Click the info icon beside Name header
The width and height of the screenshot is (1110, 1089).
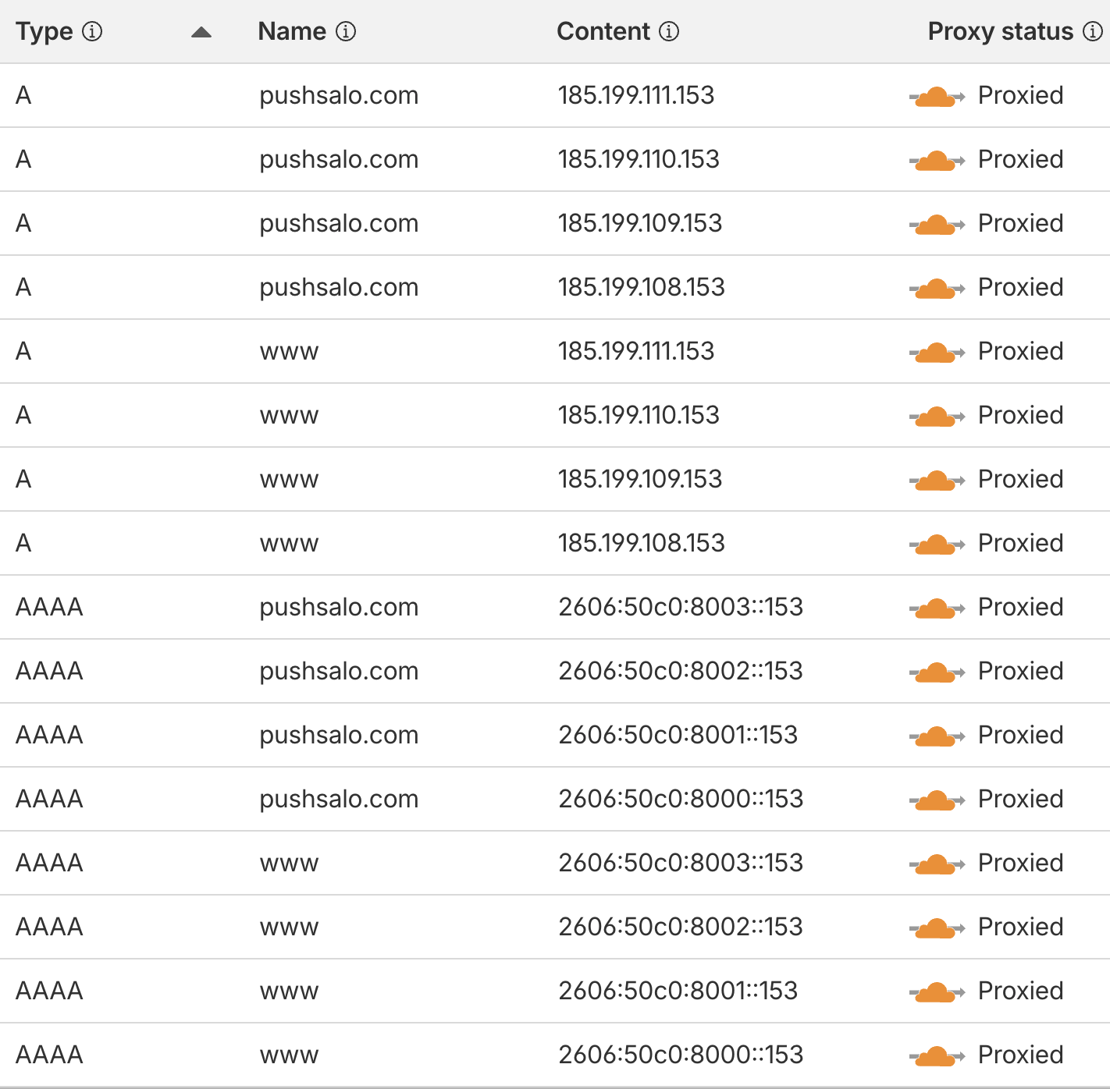346,31
